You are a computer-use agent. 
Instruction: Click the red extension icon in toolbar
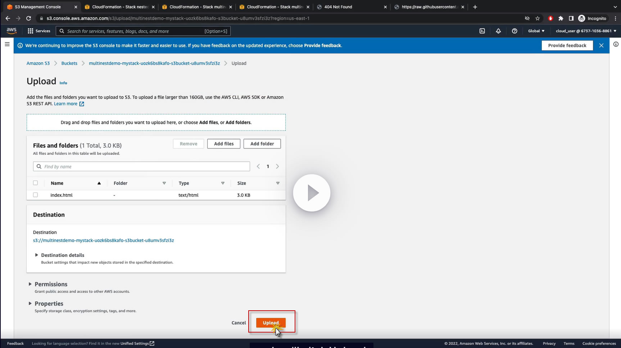[550, 18]
